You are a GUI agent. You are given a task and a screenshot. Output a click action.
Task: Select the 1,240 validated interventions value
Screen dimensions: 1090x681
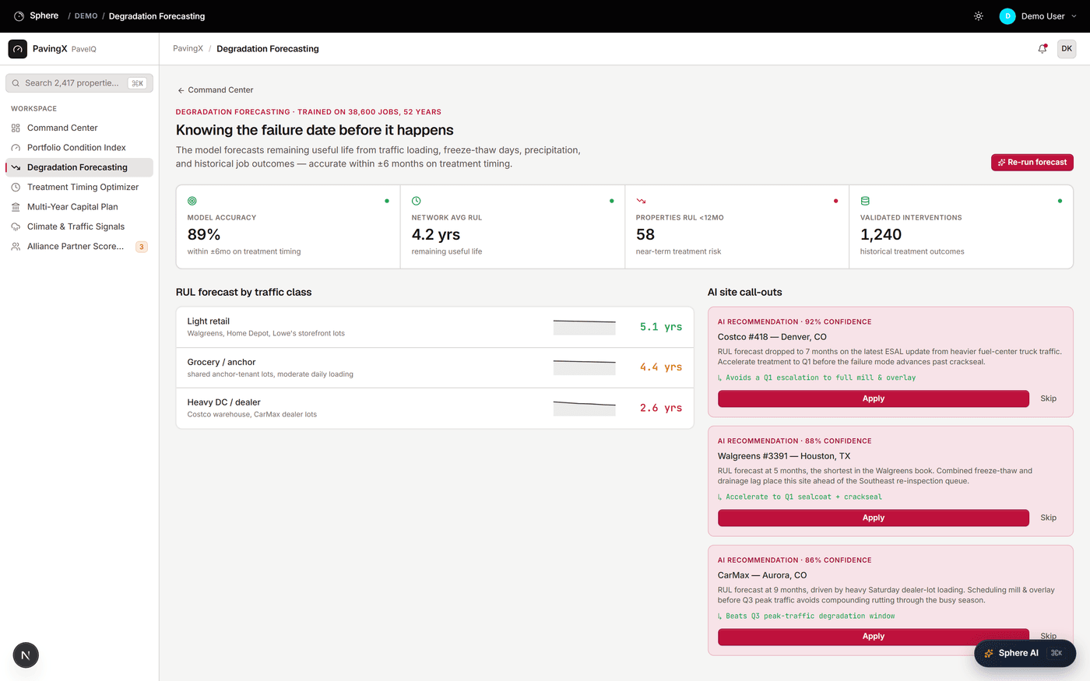click(x=881, y=234)
